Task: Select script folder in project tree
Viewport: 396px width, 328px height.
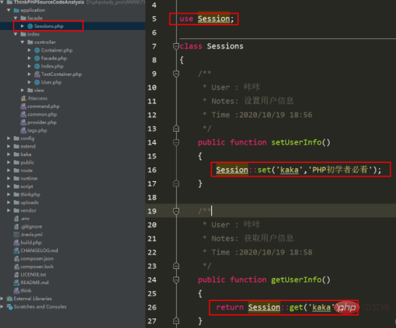Action: (27, 186)
